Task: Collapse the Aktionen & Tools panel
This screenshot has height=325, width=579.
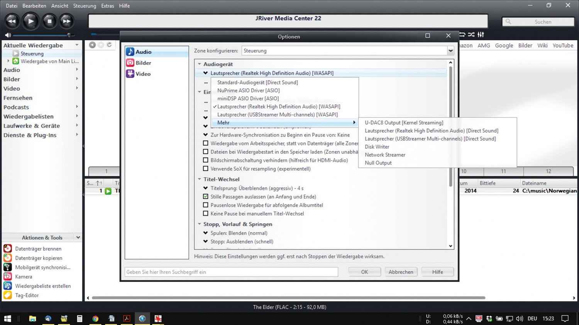Action: tap(78, 237)
